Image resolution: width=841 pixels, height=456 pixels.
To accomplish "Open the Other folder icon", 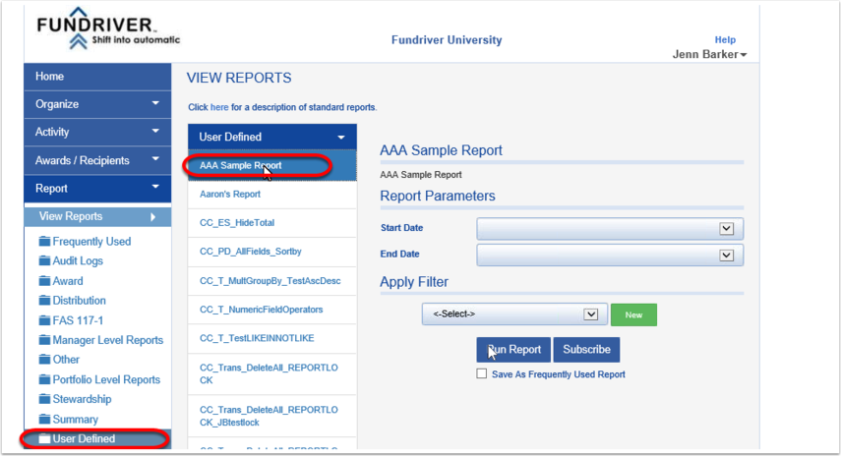I will (44, 359).
